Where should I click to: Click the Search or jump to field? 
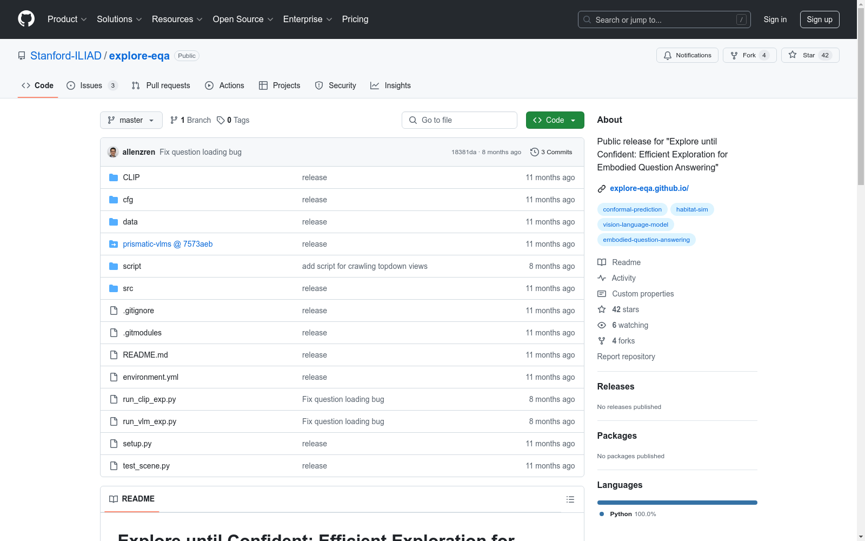664,19
